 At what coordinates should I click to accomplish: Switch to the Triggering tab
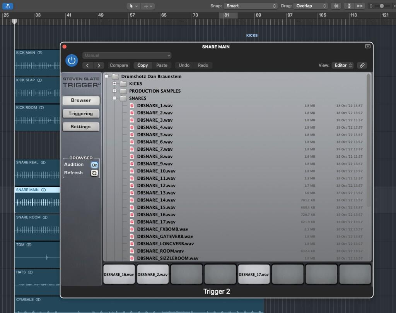point(81,114)
